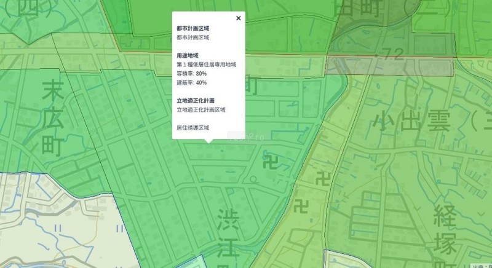Click the 容積率: 80% value
The height and width of the screenshot is (268, 492).
coord(191,73)
